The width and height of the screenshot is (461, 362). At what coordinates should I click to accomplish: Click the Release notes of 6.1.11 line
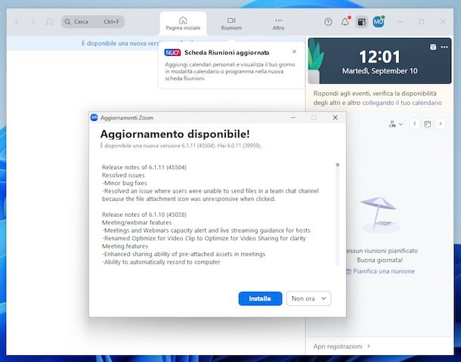(144, 167)
